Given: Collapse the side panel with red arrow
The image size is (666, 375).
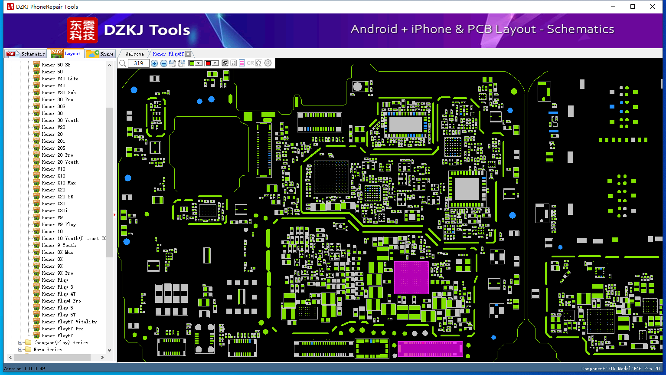Looking at the screenshot, I should [x=114, y=214].
